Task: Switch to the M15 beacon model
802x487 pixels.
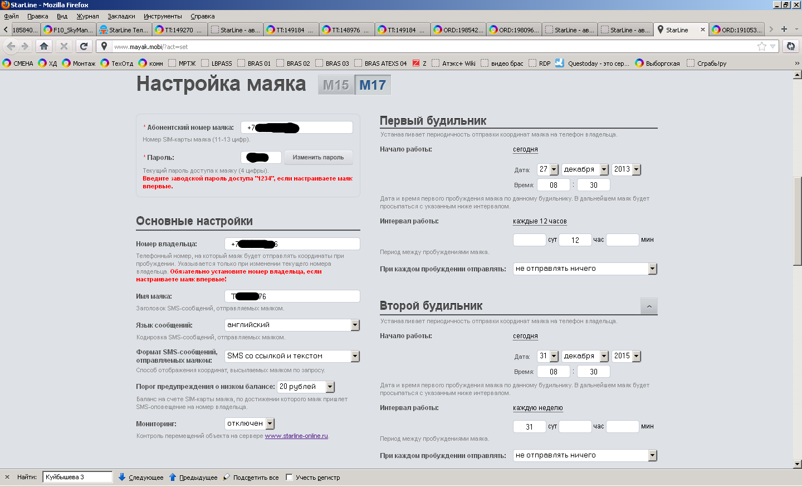Action: pos(336,85)
